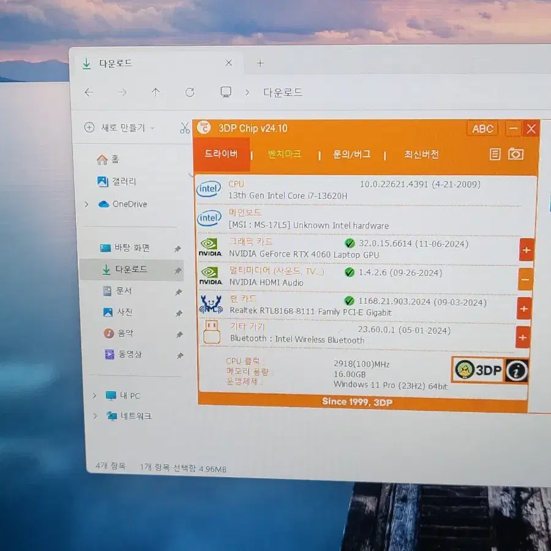The width and height of the screenshot is (551, 551).
Task: Open the 3DP logo button
Action: pyautogui.click(x=478, y=370)
